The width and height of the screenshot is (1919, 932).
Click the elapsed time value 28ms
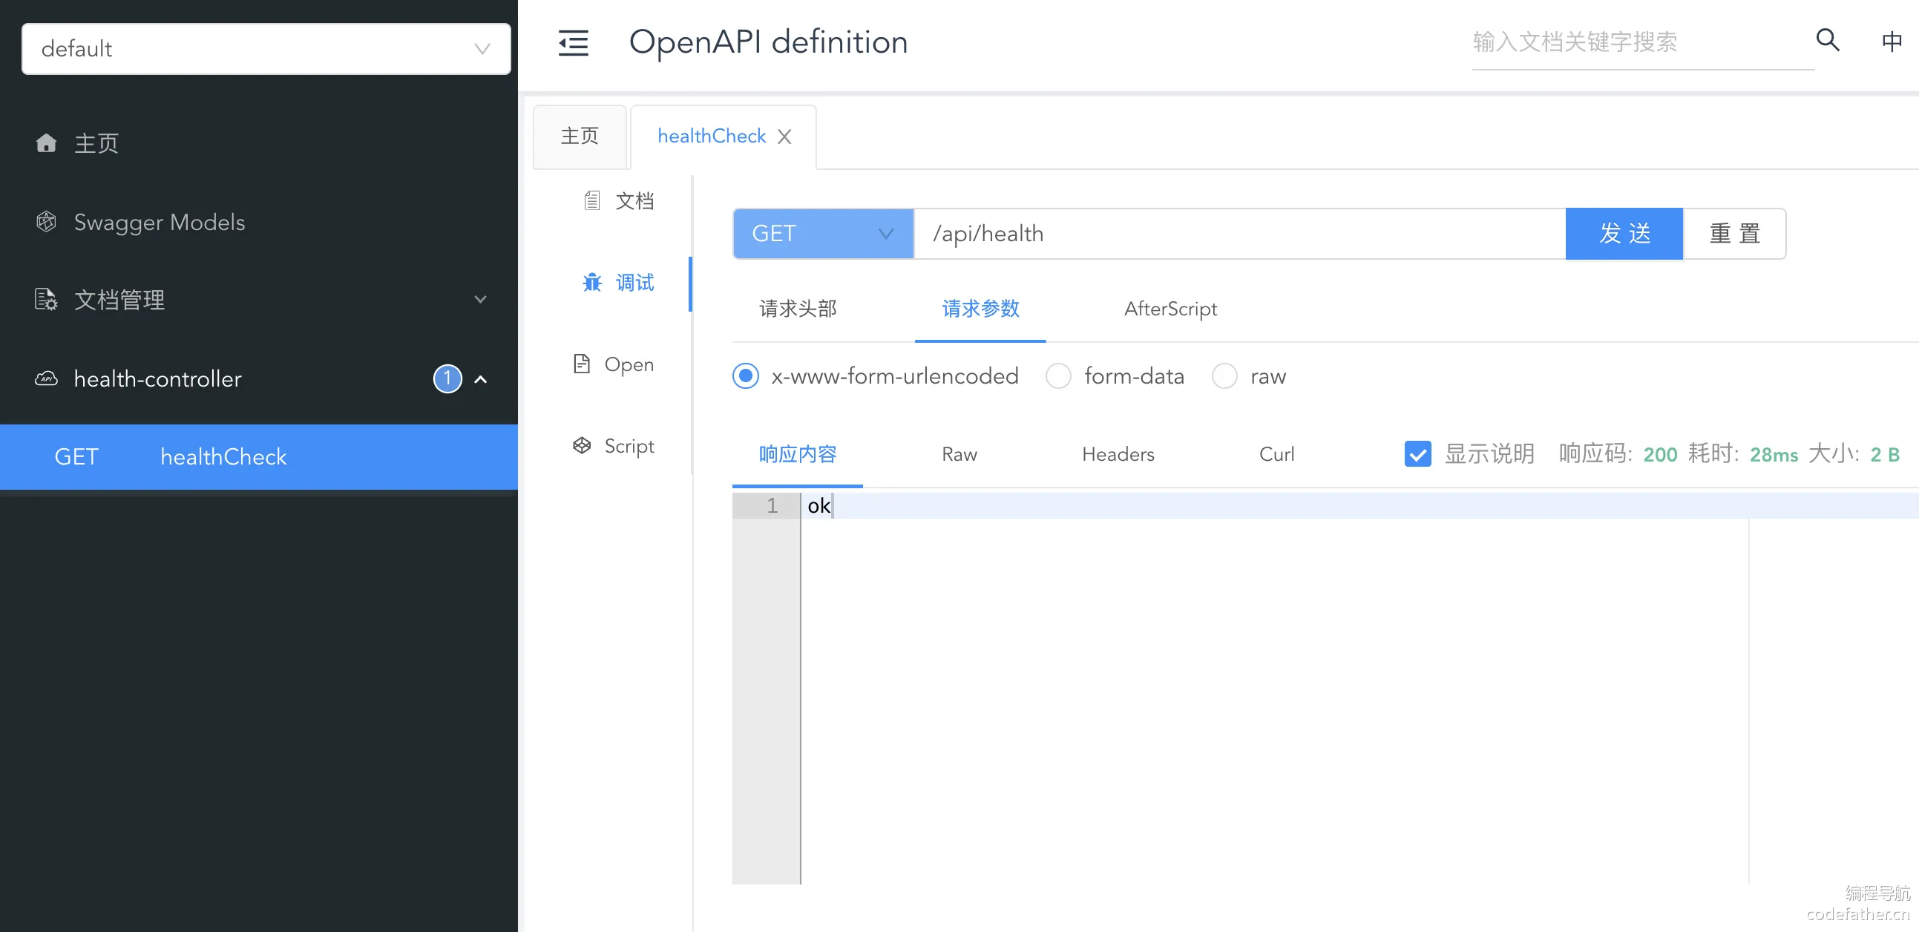(x=1773, y=454)
